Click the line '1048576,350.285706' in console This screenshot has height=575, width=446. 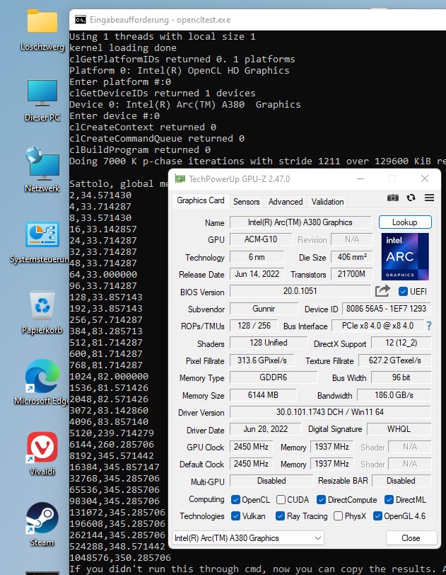[x=120, y=558]
